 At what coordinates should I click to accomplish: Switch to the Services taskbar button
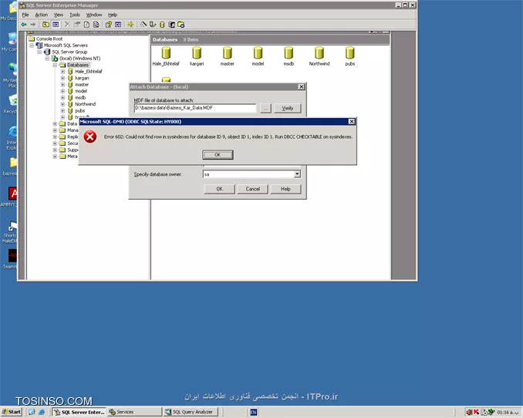pos(133,412)
